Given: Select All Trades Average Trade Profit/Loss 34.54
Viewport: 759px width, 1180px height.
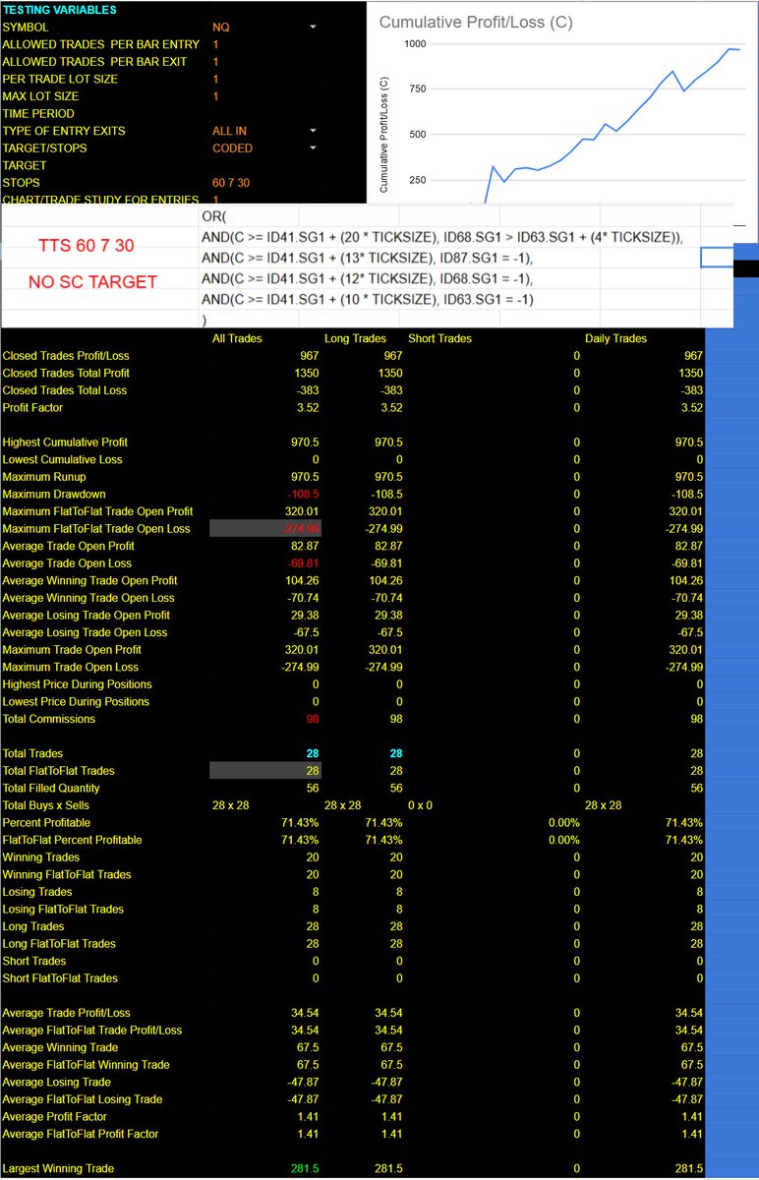Looking at the screenshot, I should [306, 1013].
